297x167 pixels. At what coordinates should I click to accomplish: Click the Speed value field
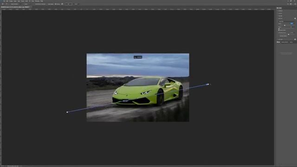[x=292, y=24]
